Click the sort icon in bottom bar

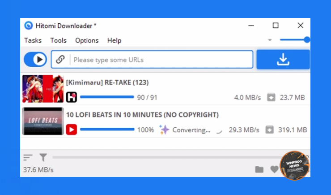(28, 157)
